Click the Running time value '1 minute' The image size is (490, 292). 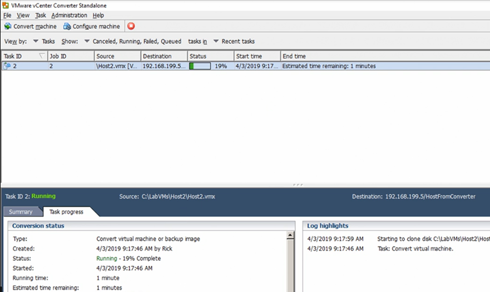coord(108,278)
